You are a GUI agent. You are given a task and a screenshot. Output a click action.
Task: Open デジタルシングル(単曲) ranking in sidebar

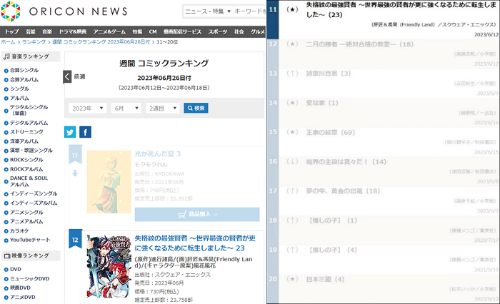coord(29,110)
